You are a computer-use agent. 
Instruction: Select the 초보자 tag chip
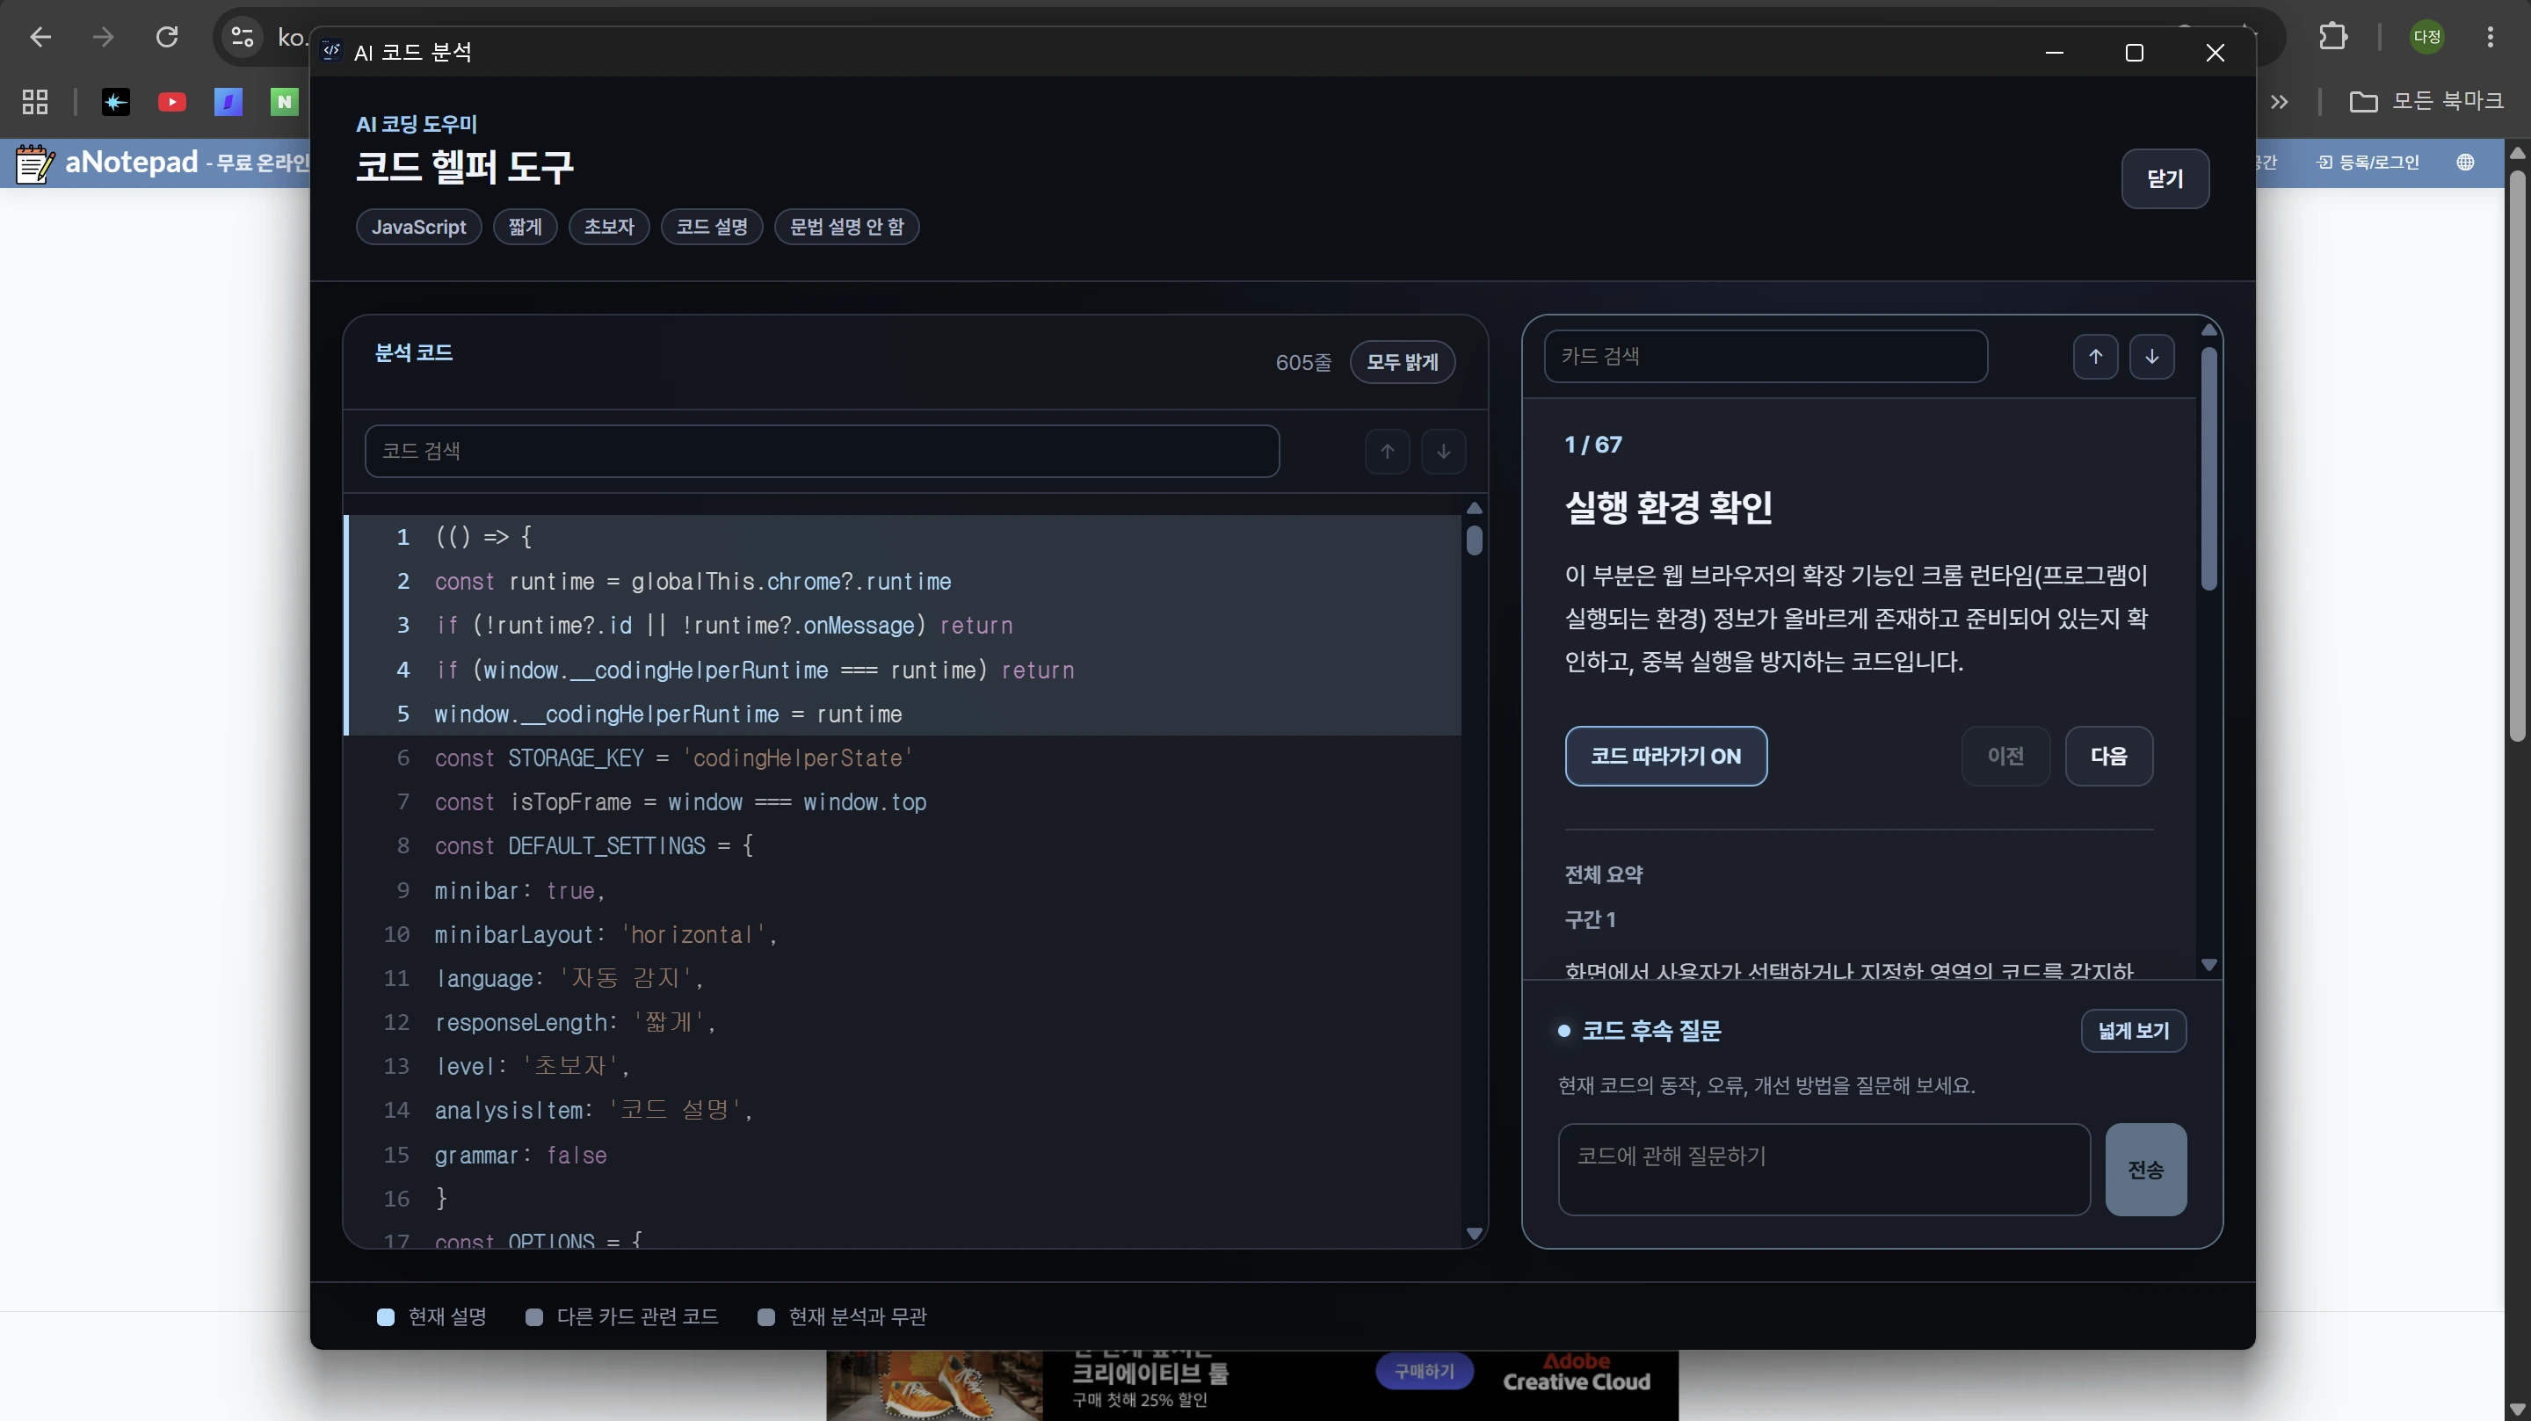tap(609, 227)
